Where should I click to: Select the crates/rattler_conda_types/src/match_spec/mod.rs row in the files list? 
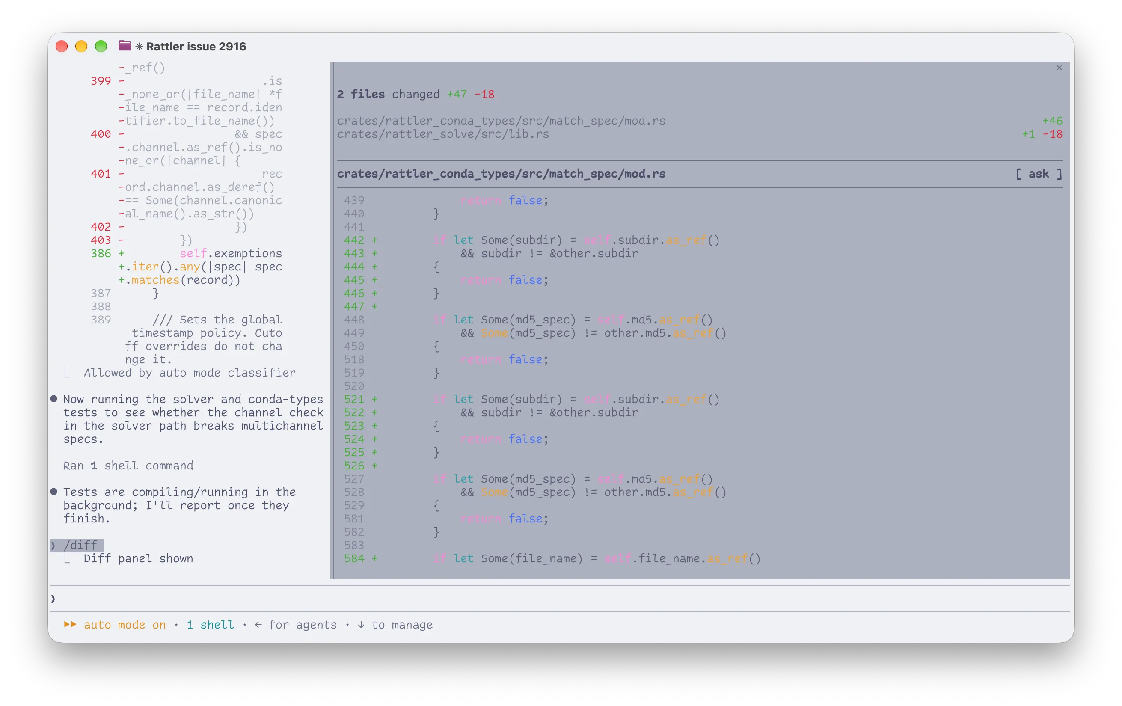coord(699,121)
